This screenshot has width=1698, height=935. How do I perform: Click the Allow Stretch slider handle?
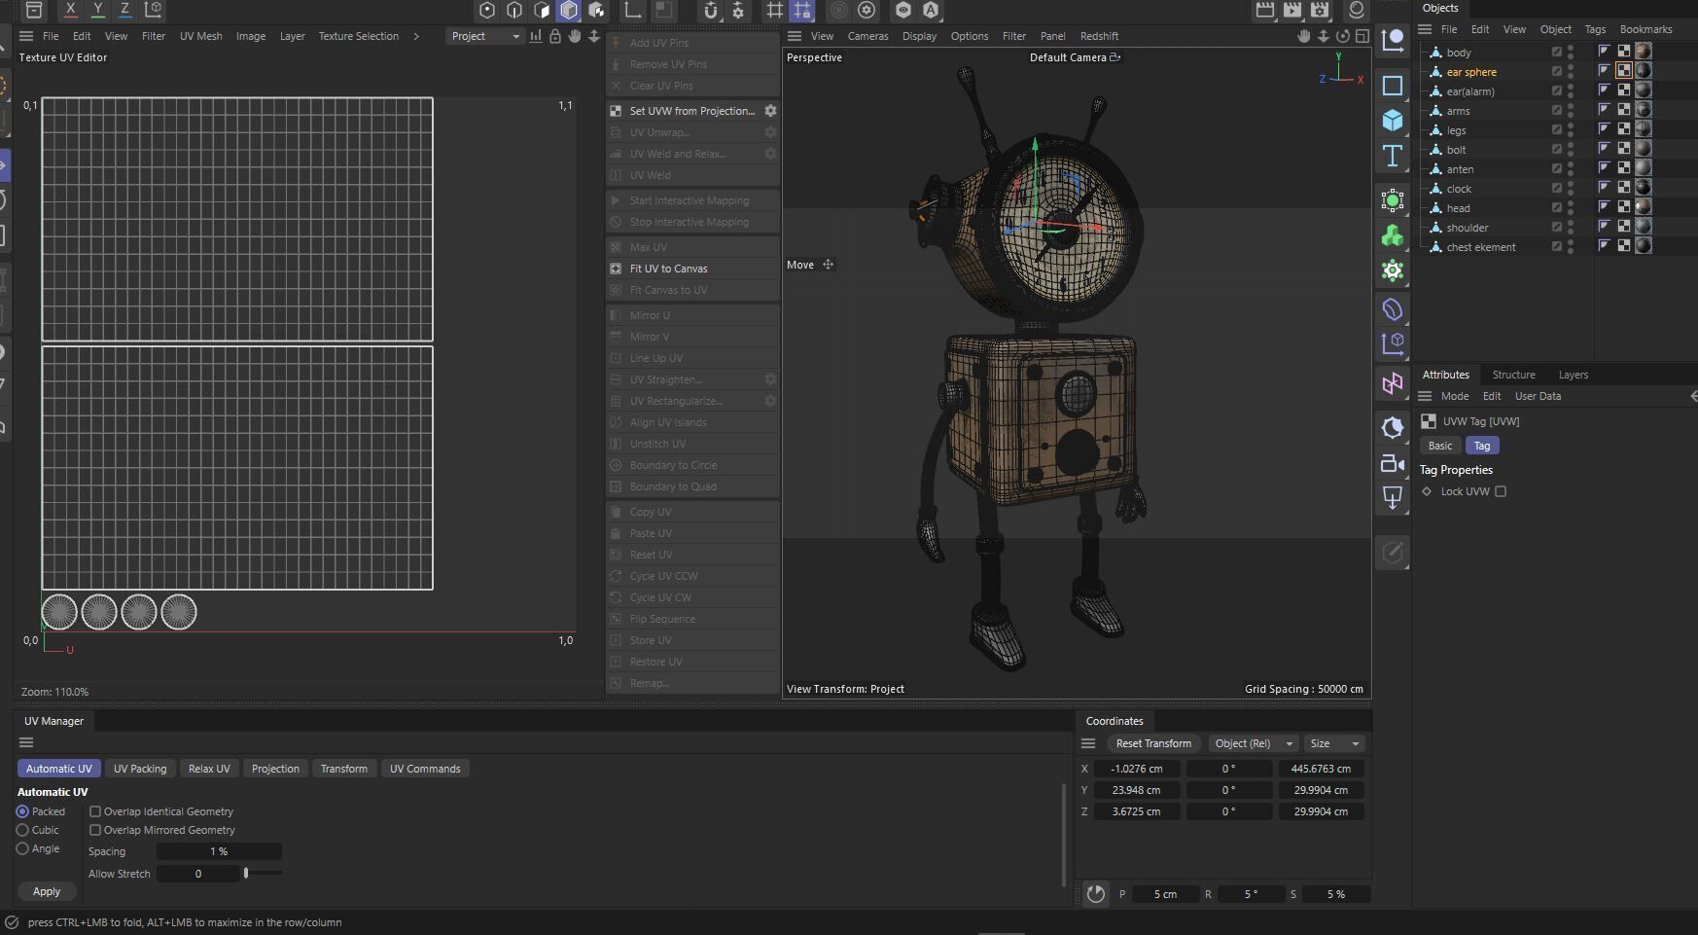[246, 874]
